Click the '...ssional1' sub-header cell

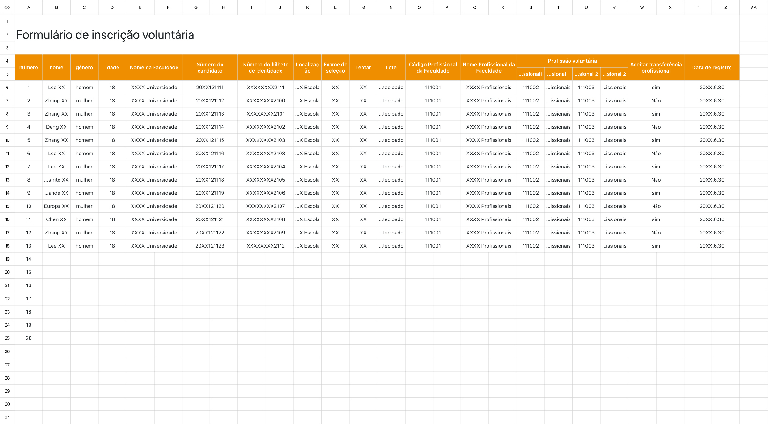tap(531, 74)
